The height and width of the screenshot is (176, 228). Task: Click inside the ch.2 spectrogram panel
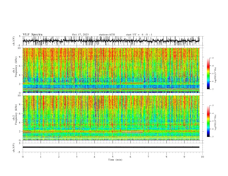111,118
